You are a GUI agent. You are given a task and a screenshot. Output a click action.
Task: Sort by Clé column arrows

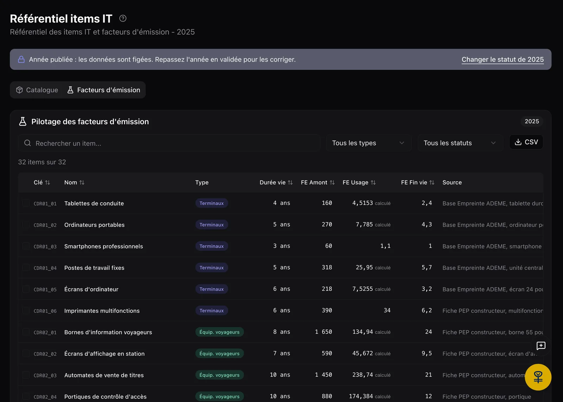coord(48,182)
